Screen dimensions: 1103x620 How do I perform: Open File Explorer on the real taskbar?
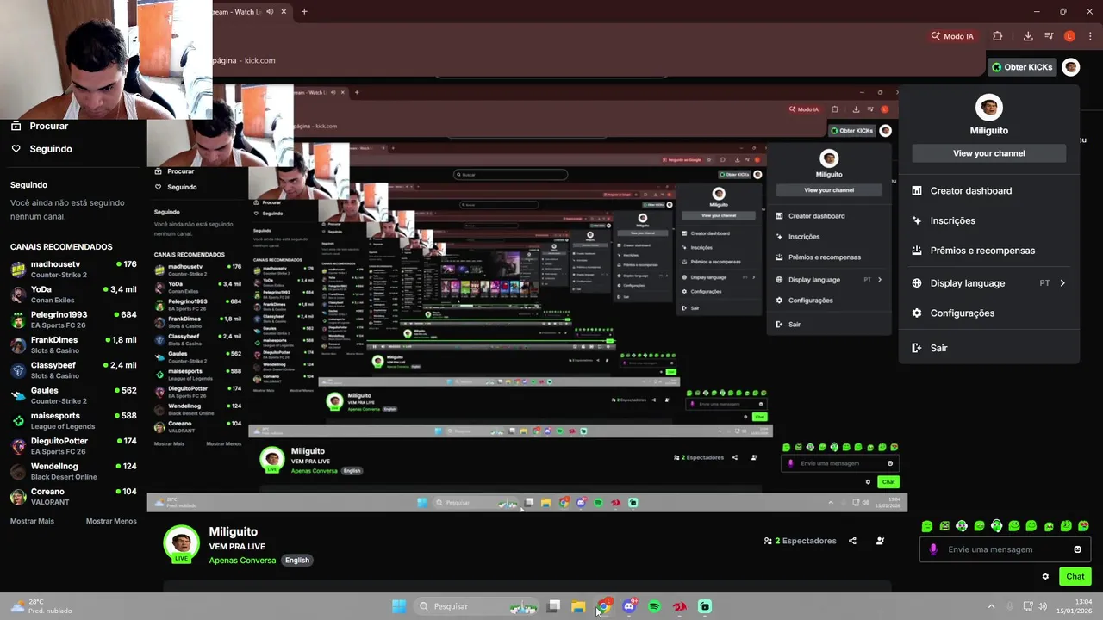click(x=578, y=606)
